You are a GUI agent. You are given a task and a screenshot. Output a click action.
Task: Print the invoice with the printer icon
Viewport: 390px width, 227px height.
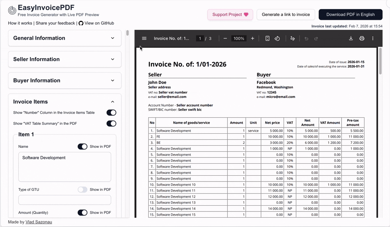[x=362, y=38]
